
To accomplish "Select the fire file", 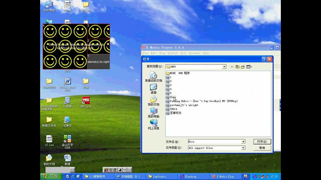I will [171, 97].
